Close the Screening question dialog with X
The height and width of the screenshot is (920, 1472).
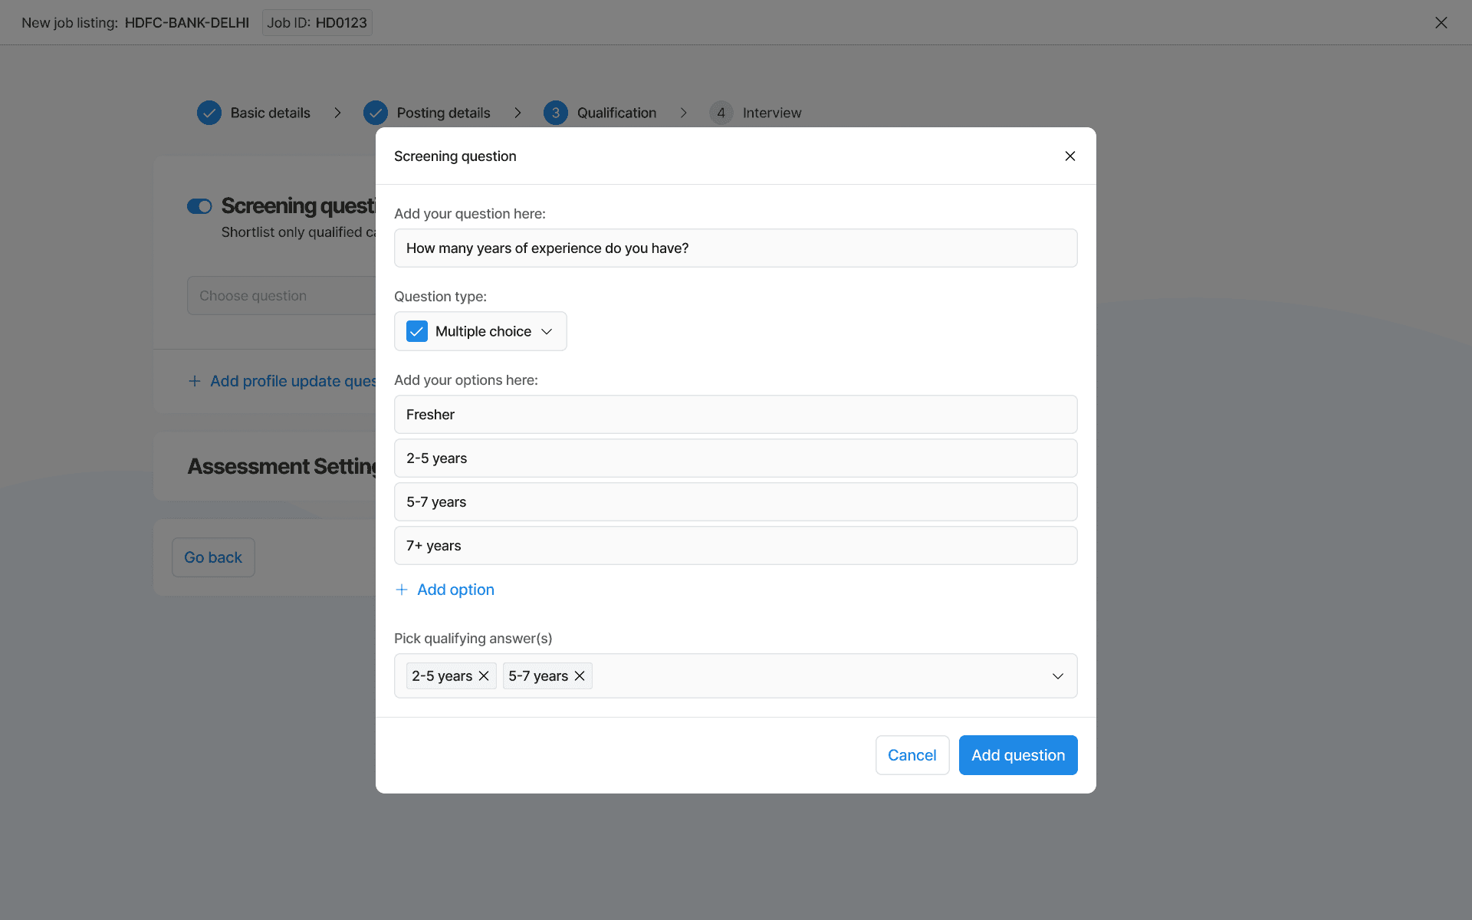[x=1070, y=156]
